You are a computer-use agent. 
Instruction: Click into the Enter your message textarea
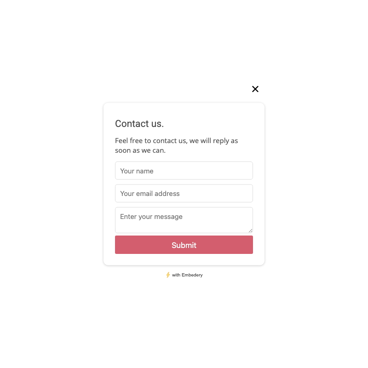coord(184,220)
